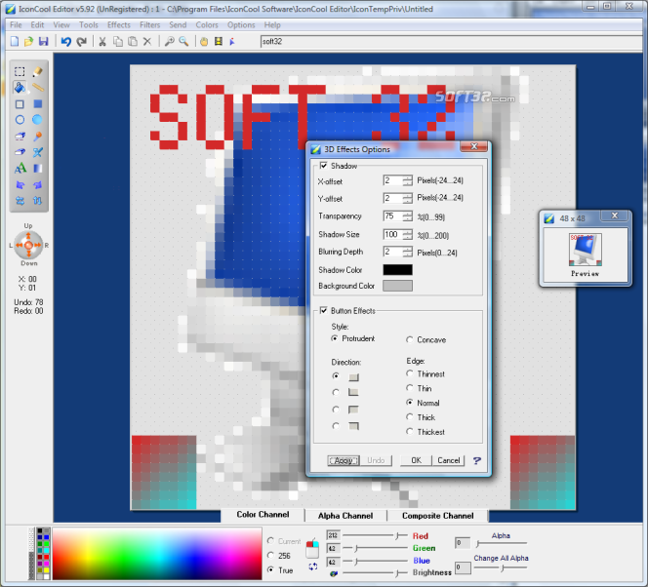Create a new icon file
Screen dimensions: 648x587
tap(15, 41)
